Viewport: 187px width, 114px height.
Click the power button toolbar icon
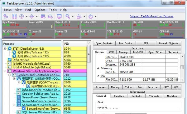[x=91, y=16]
